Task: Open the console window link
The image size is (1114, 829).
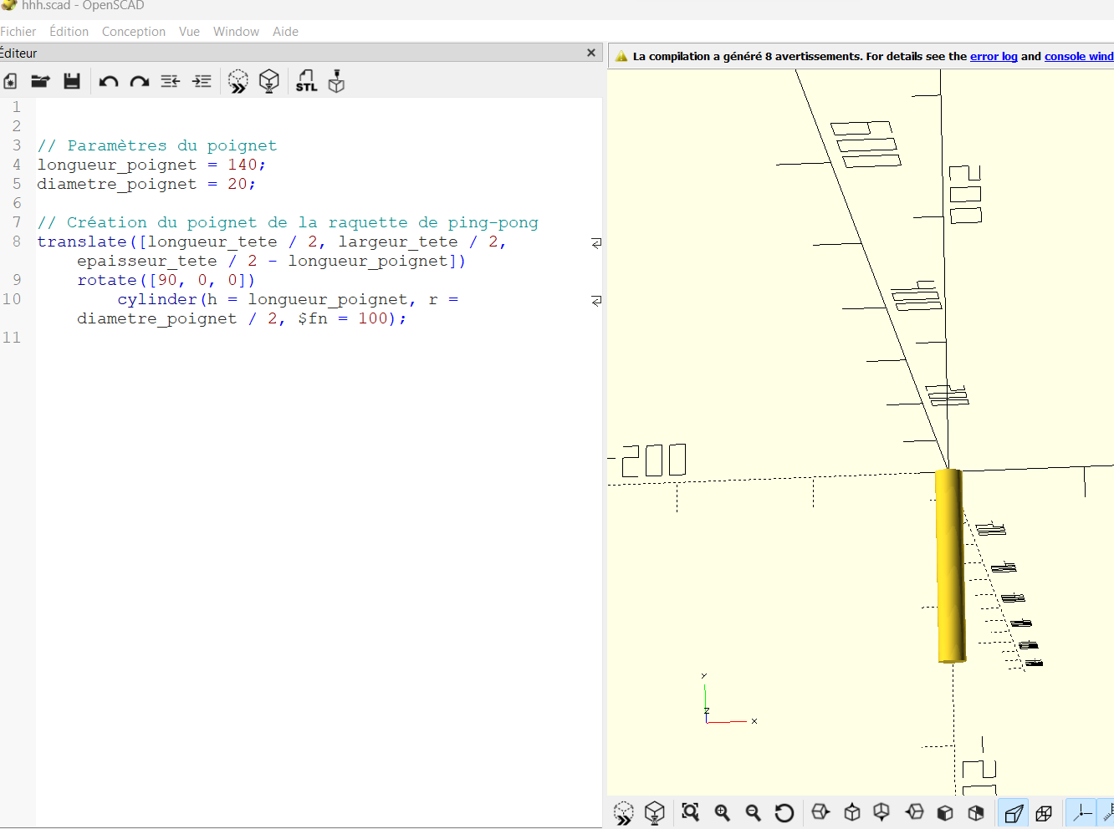Action: pos(1079,57)
